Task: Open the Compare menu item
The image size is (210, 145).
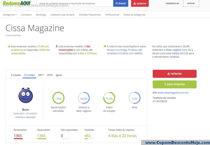Action: 26,15
